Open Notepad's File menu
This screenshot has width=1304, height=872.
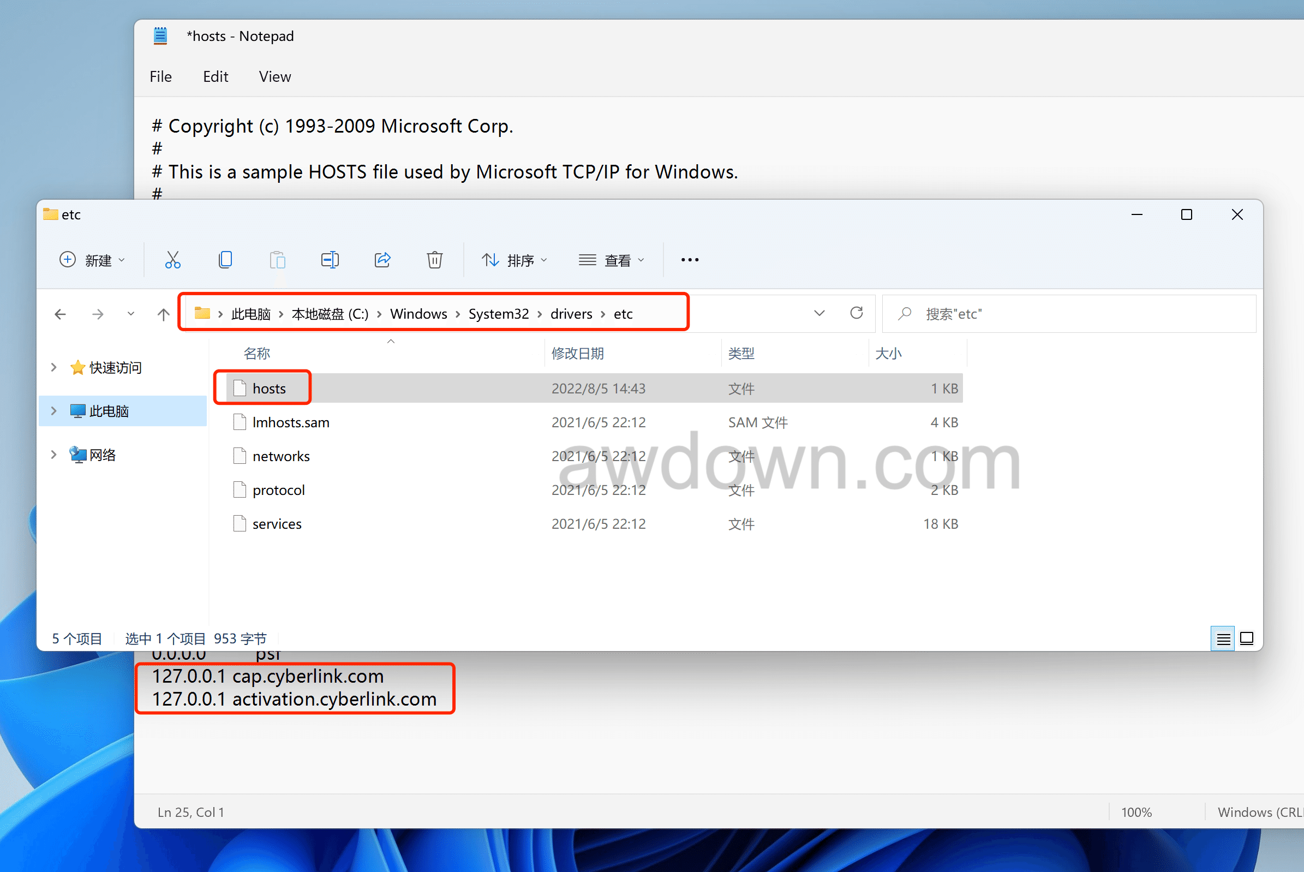(x=161, y=77)
